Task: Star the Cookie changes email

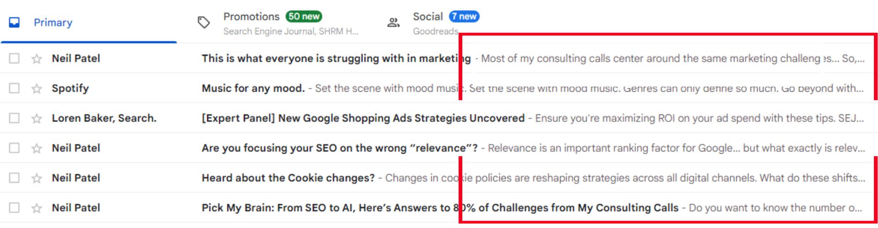Action: click(x=37, y=178)
